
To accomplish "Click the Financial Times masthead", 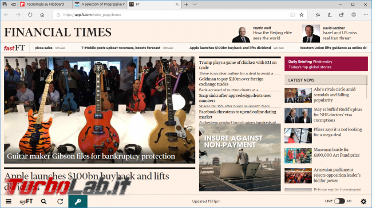I will 58,32.
